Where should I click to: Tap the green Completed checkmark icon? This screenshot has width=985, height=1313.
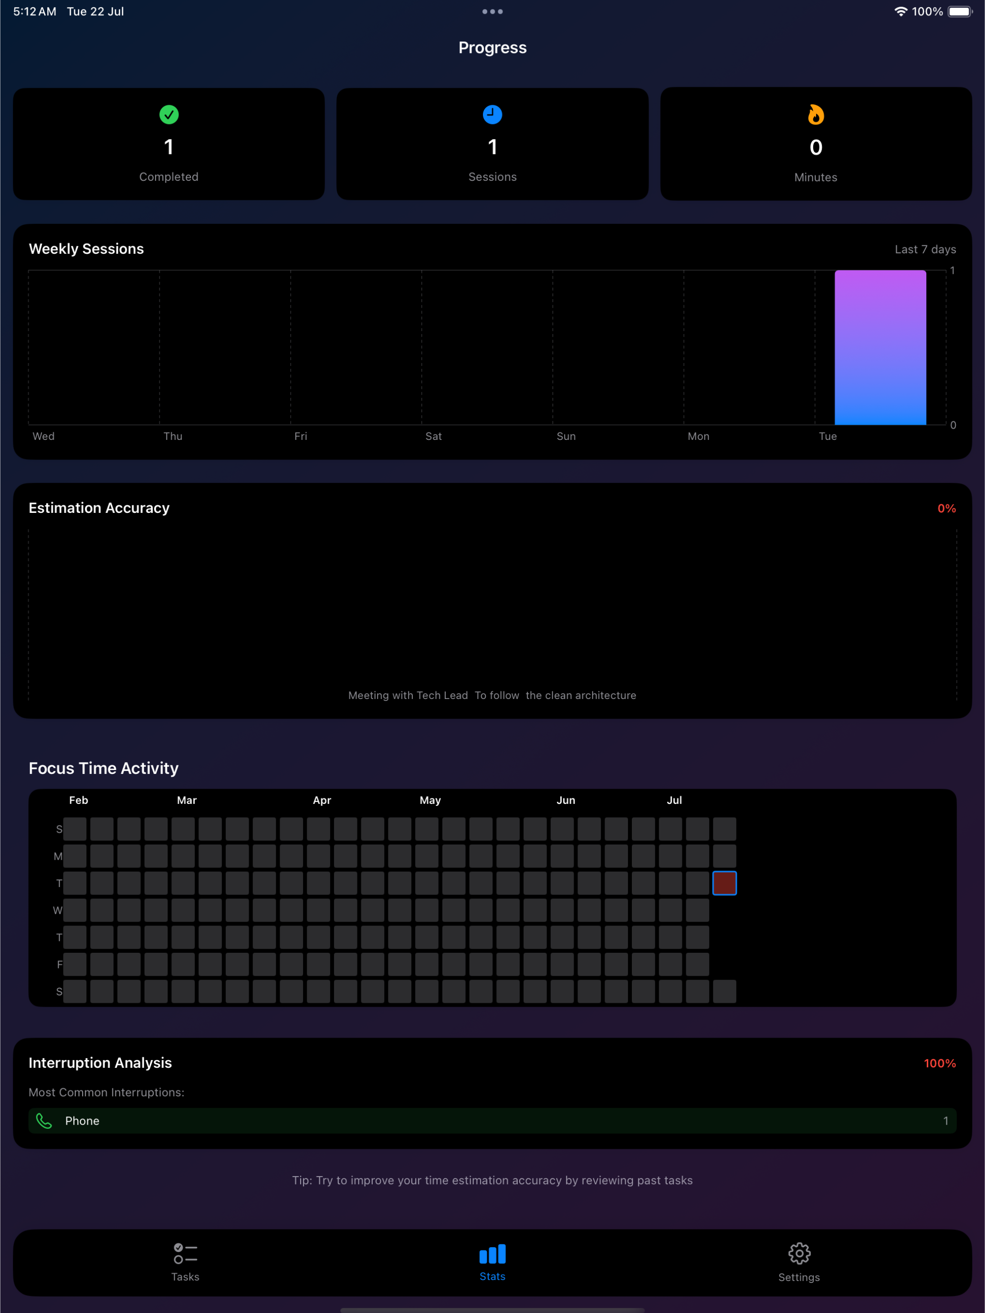pyautogui.click(x=168, y=115)
